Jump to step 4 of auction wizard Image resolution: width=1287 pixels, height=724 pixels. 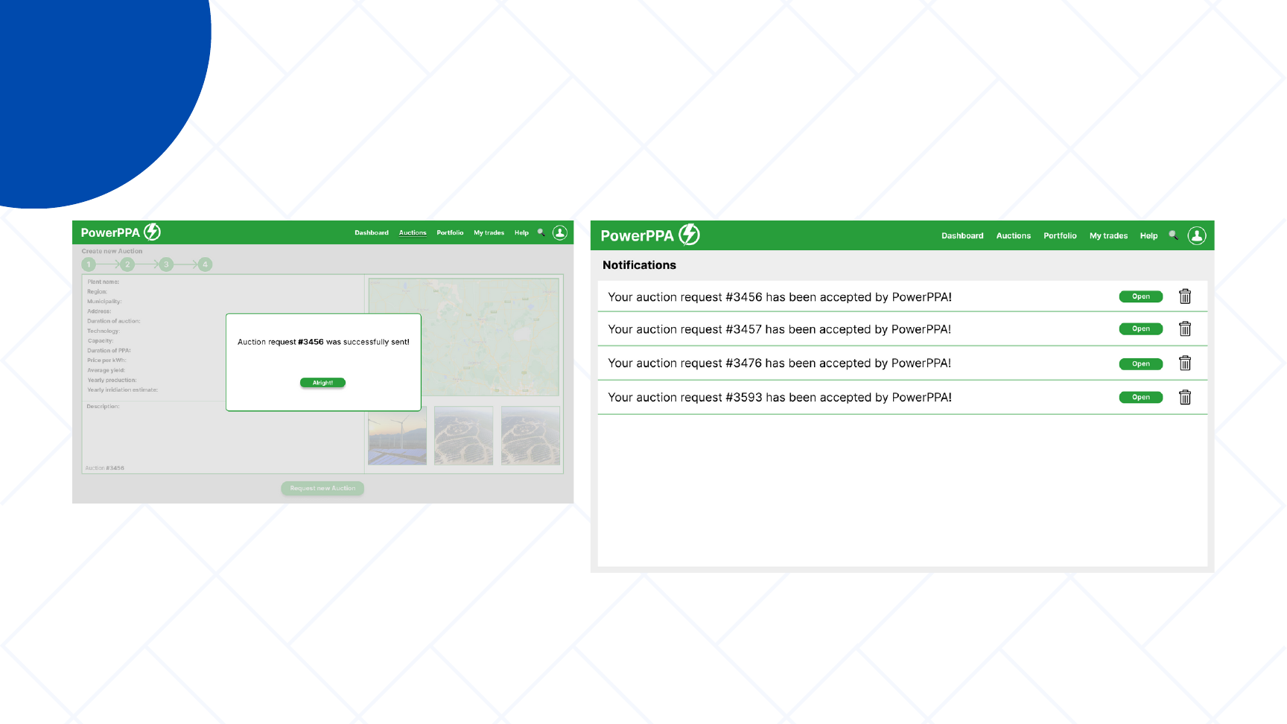tap(205, 264)
